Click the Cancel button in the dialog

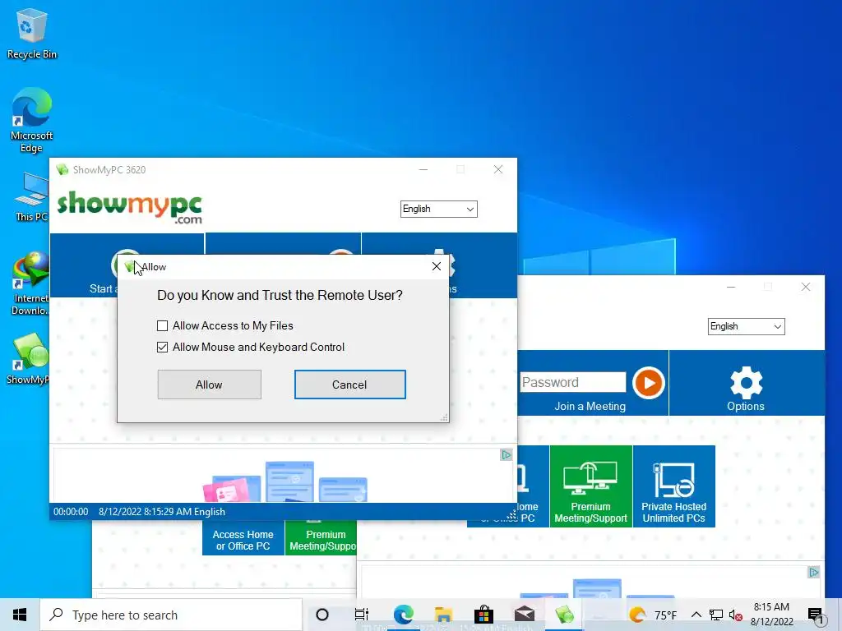coord(349,385)
